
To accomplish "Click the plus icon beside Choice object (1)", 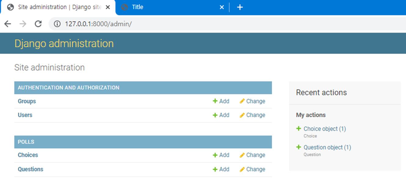I will click(299, 128).
